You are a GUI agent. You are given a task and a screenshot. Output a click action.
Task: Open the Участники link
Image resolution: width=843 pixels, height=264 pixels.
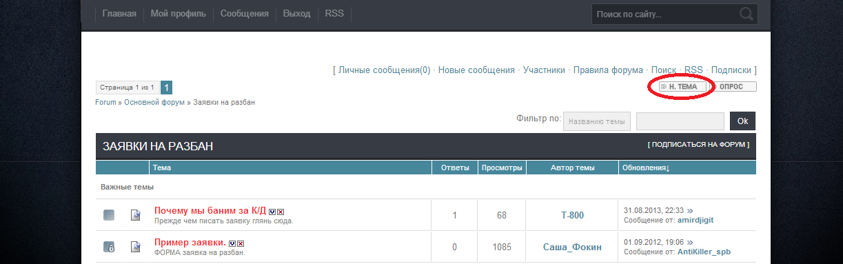coord(544,70)
